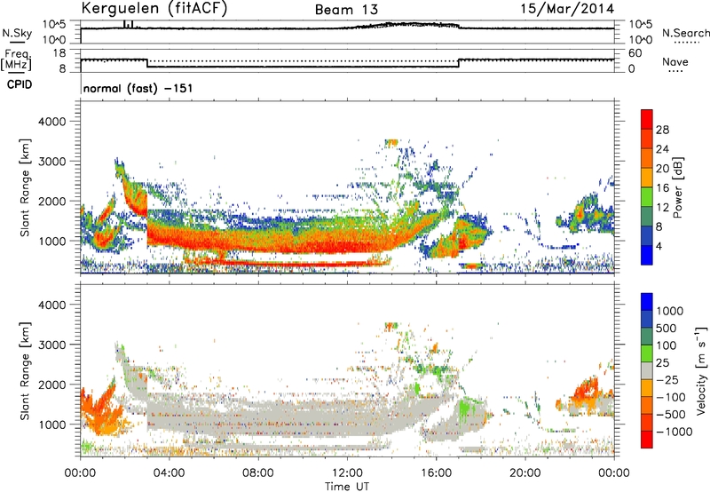This screenshot has height=492, width=710.
Task: Click the velocity colorbar value 1000
Action: 670,311
